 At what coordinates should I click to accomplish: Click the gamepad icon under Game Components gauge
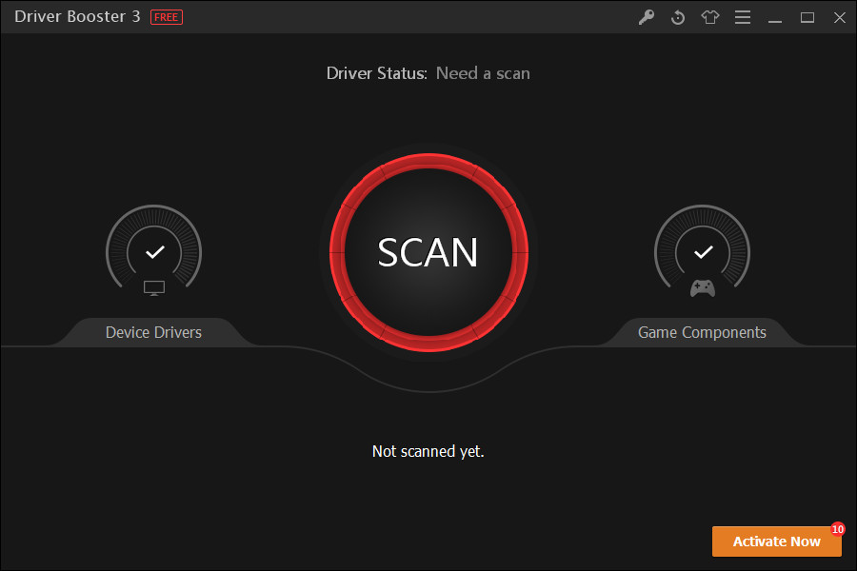click(x=702, y=288)
